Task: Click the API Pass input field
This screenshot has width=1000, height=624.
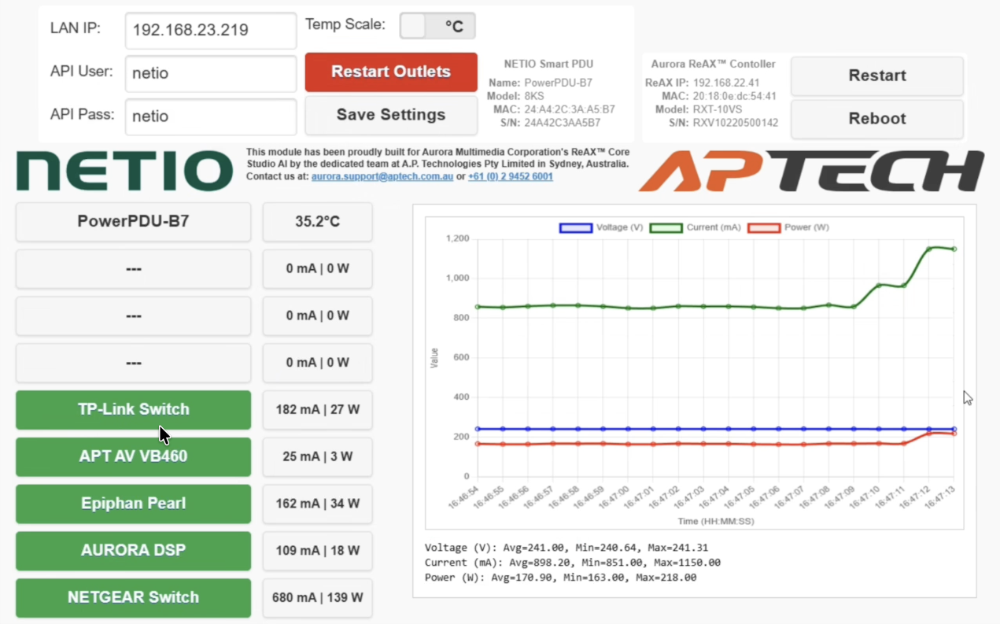Action: click(210, 116)
